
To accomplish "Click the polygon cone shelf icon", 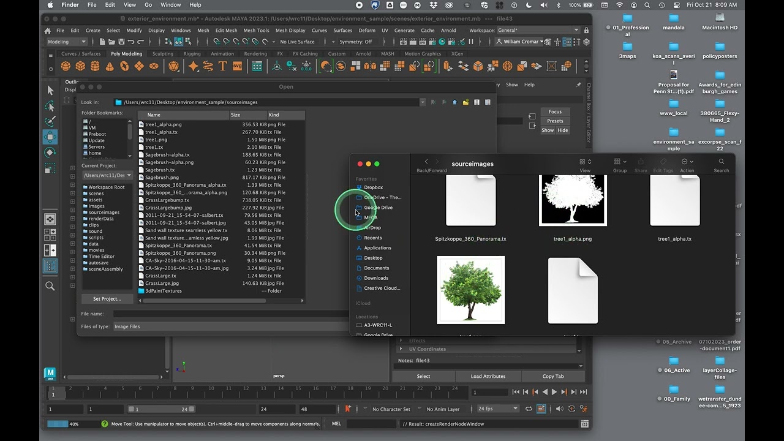I will click(x=110, y=66).
